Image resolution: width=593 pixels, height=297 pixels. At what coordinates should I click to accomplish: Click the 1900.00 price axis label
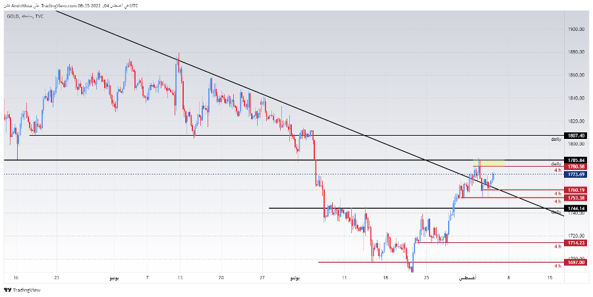[575, 29]
